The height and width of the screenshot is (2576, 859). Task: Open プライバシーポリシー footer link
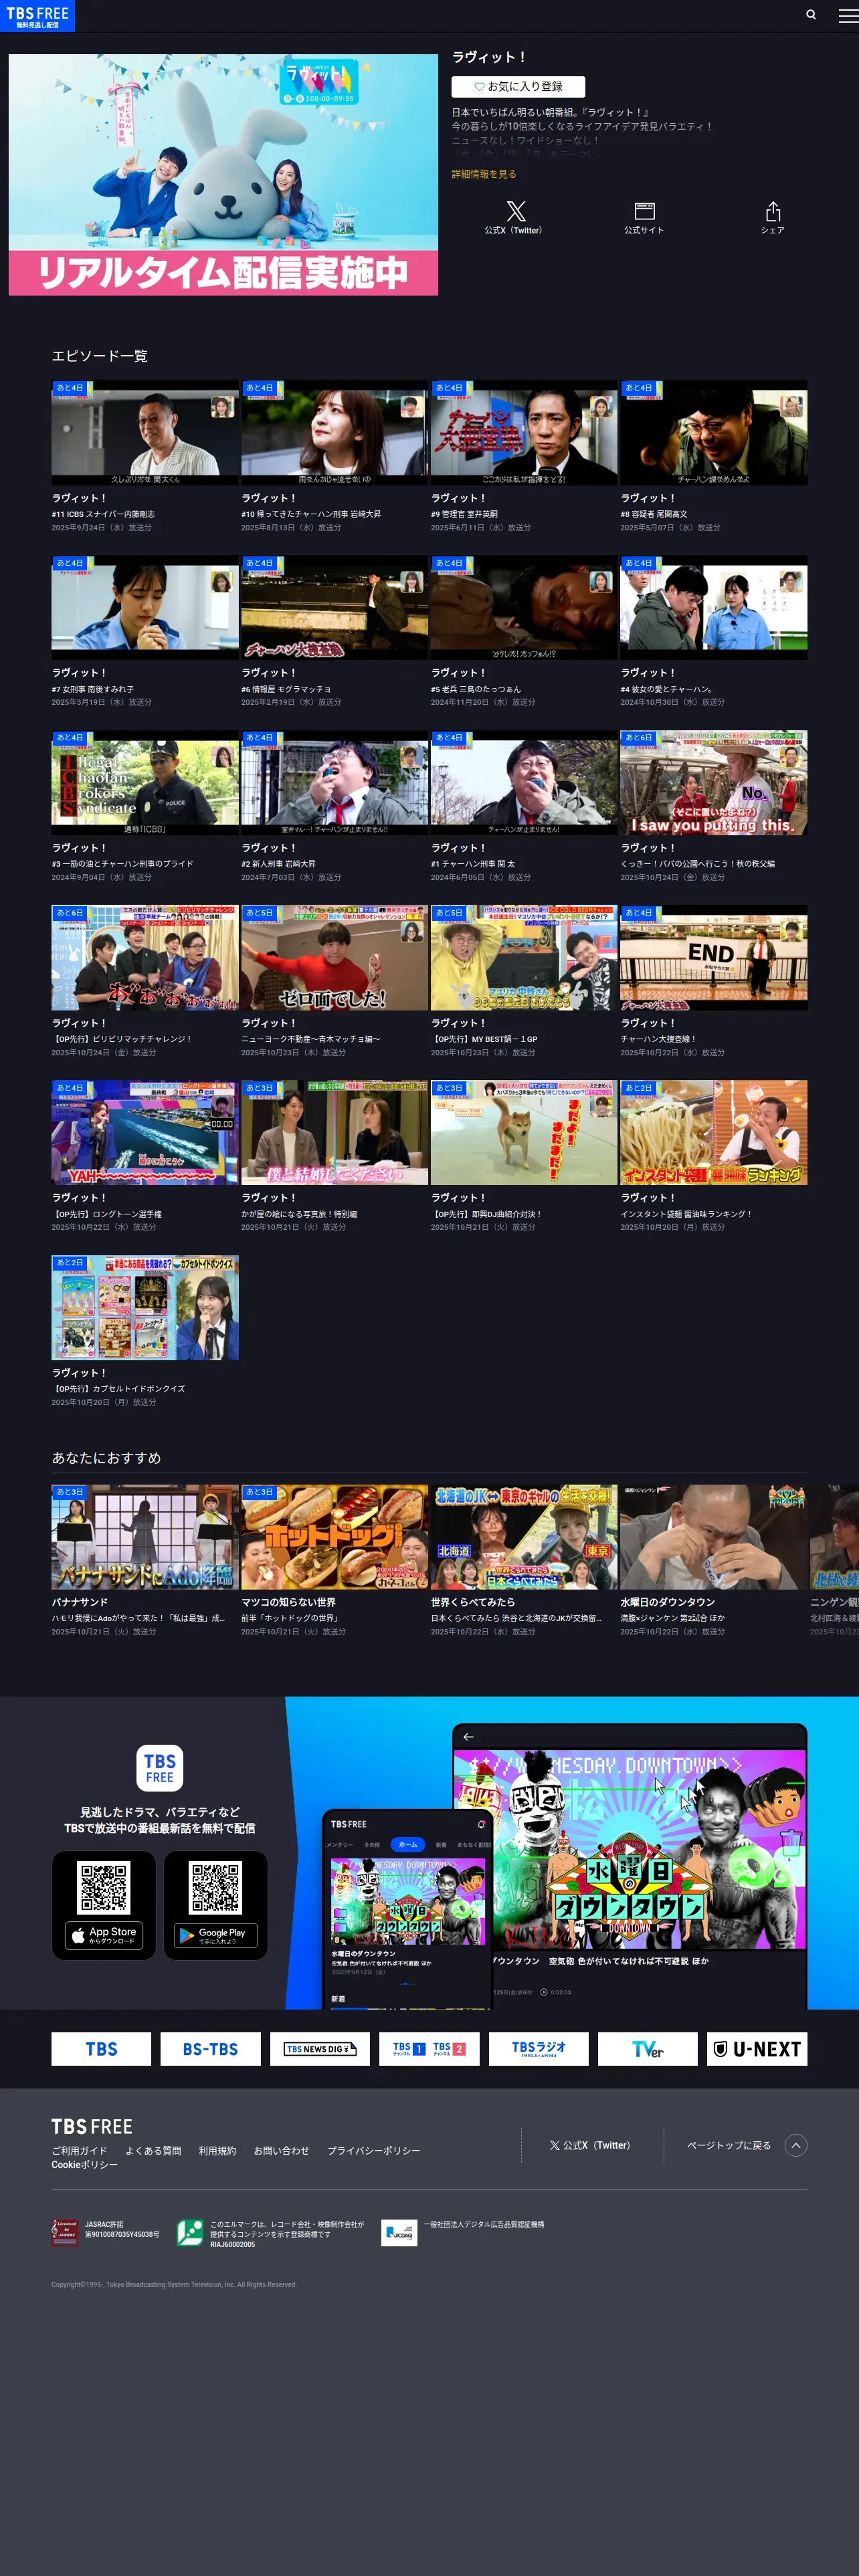(x=374, y=2151)
